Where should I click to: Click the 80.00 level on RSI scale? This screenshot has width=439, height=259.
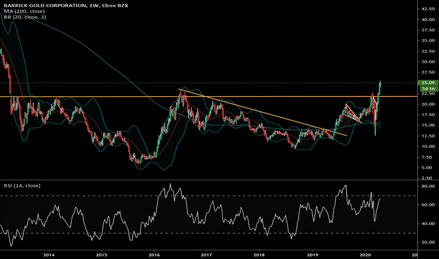pos(428,186)
